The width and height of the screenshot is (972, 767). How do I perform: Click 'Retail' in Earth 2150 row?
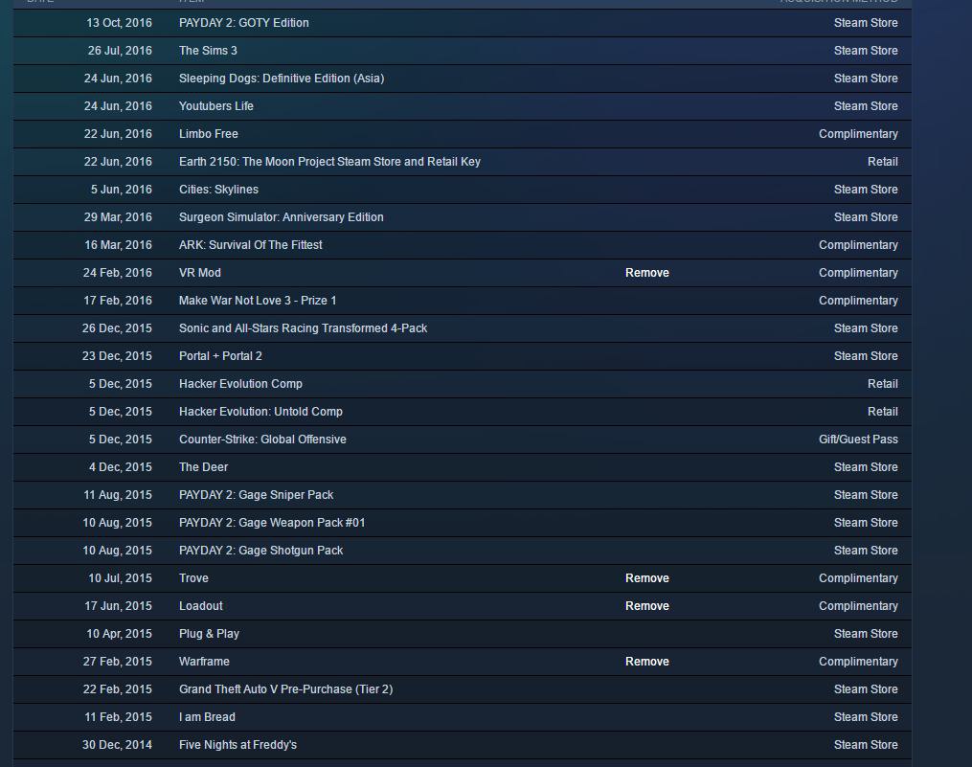click(x=882, y=162)
